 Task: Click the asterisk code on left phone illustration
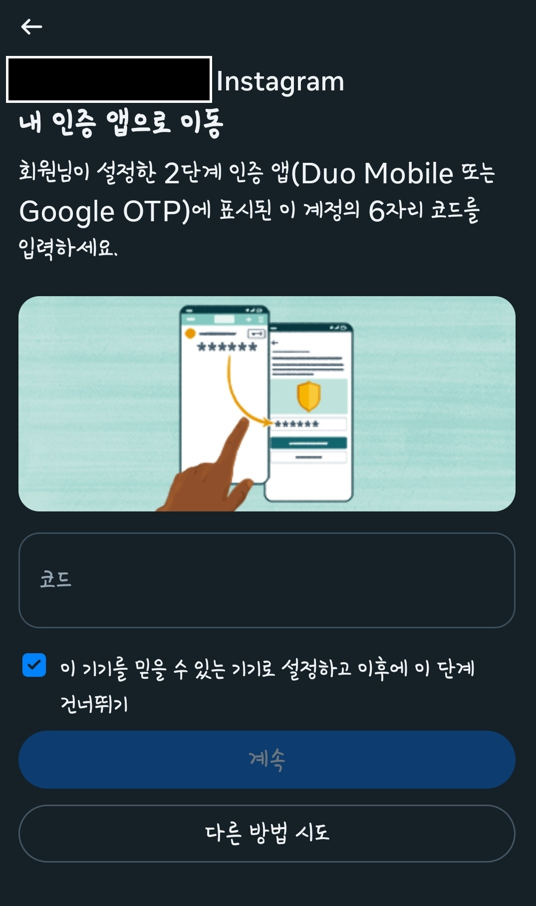point(227,347)
